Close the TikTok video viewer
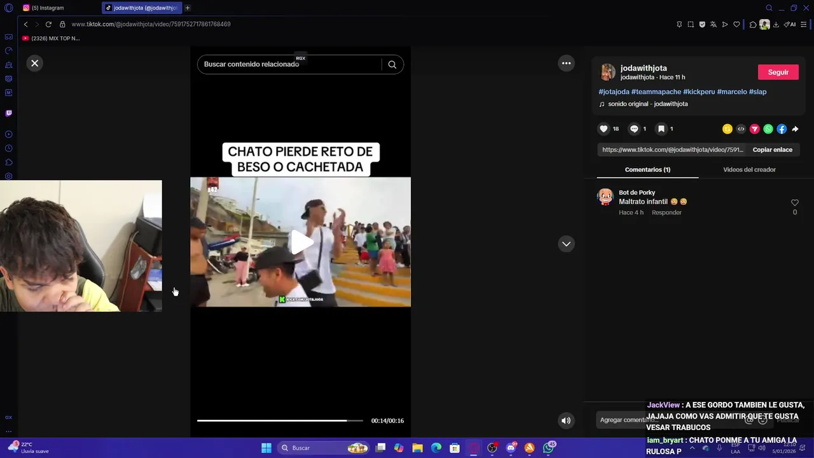 click(35, 63)
